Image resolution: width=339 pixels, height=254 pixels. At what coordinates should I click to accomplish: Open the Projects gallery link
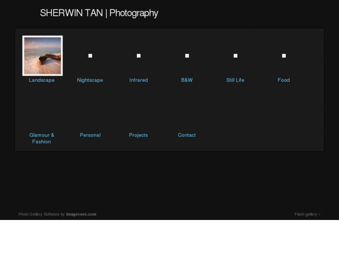pyautogui.click(x=138, y=135)
